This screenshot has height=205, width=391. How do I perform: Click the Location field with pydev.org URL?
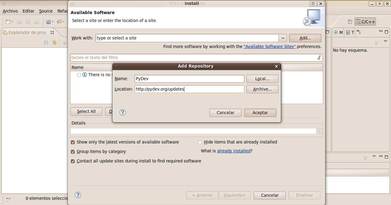189,89
